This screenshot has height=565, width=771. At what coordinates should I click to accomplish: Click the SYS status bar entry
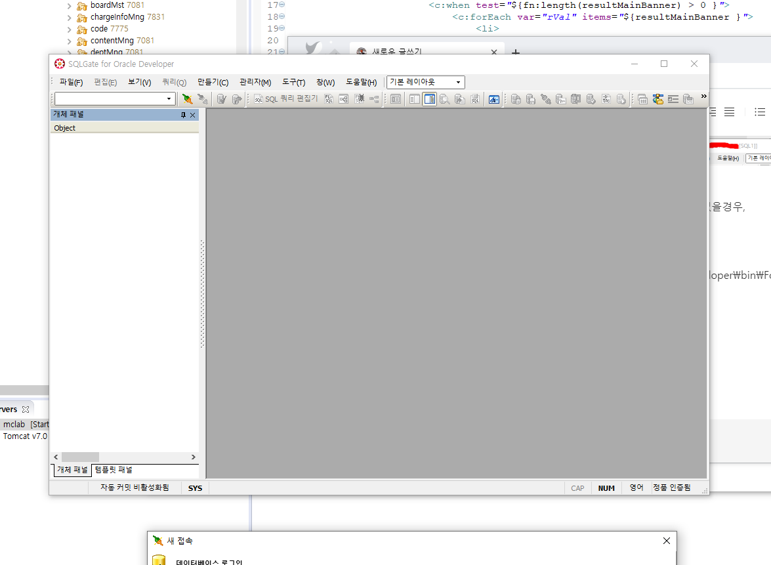195,488
